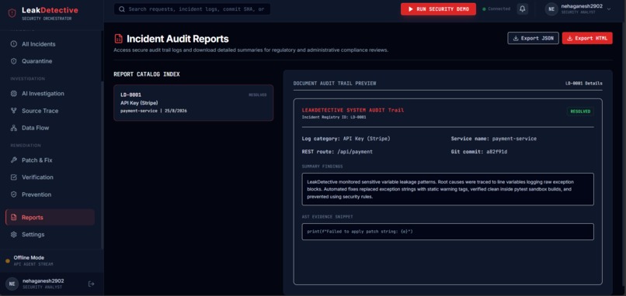Click the Connected status label
Image resolution: width=626 pixels, height=296 pixels.
tap(499, 9)
